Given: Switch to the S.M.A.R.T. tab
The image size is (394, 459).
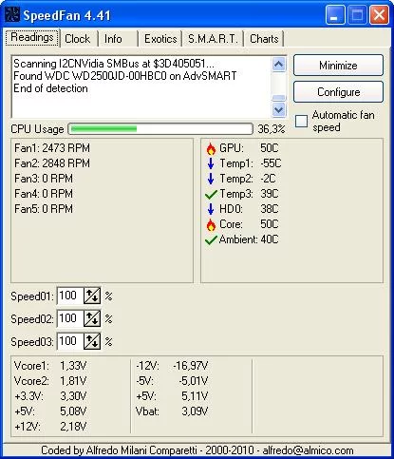Looking at the screenshot, I should pos(213,39).
